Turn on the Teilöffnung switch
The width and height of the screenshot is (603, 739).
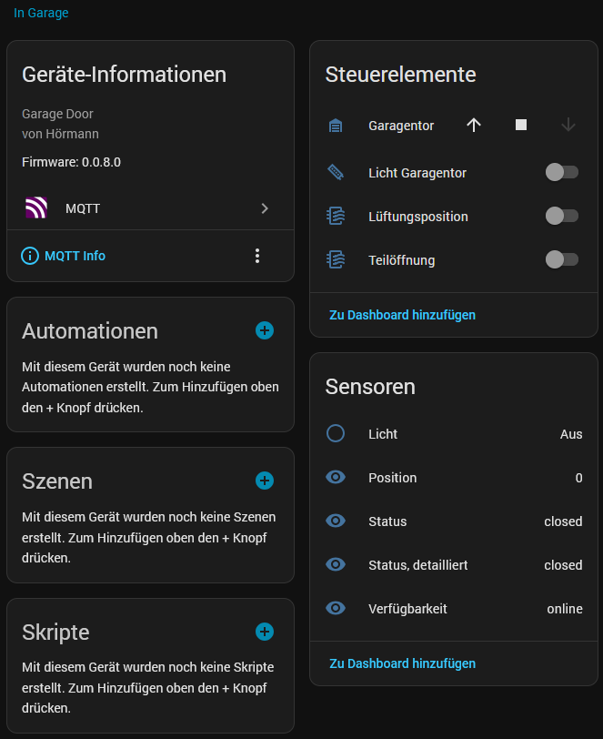click(x=561, y=260)
